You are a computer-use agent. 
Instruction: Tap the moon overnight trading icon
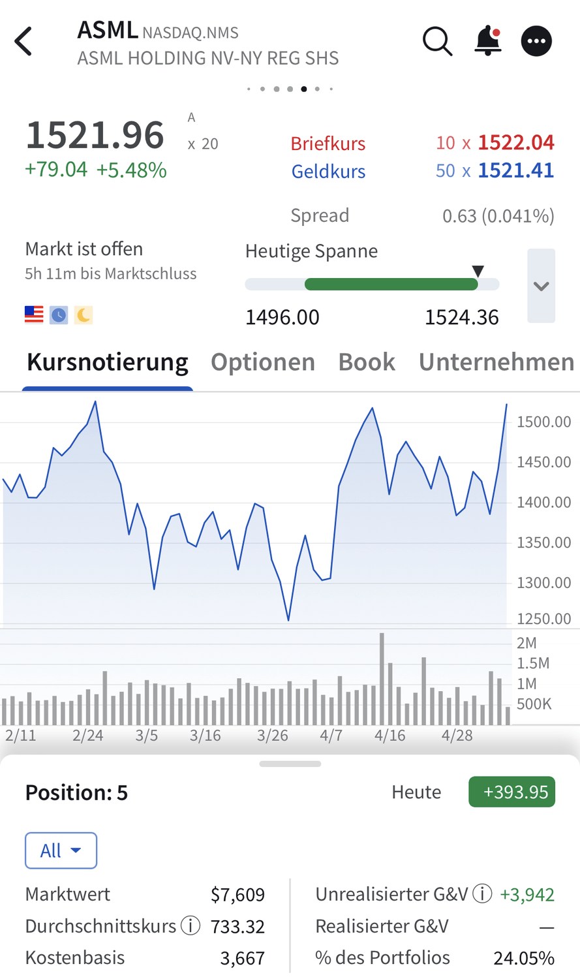[83, 315]
